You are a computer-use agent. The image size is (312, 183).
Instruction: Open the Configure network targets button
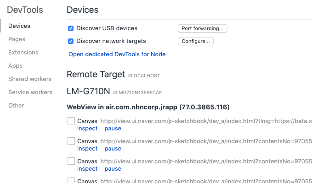(x=195, y=41)
